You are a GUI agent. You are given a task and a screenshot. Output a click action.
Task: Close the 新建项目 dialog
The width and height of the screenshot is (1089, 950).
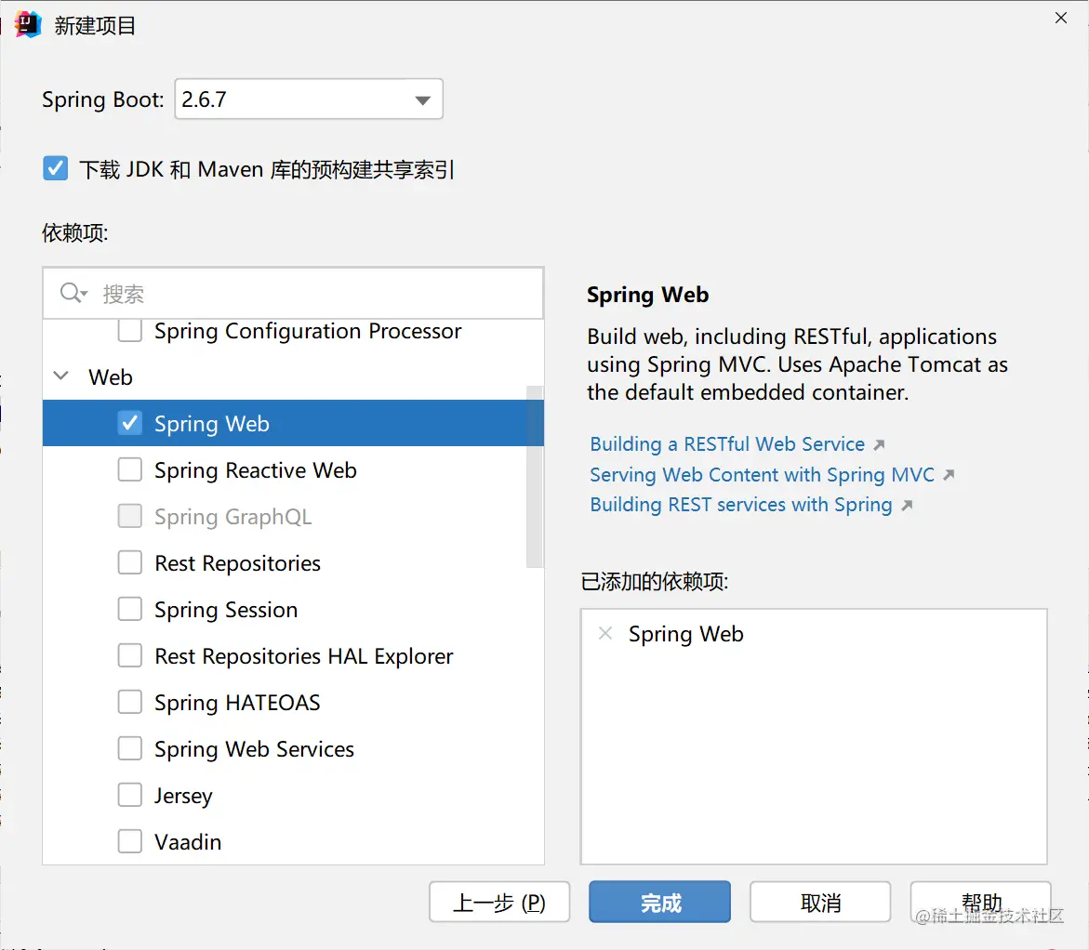1060,18
